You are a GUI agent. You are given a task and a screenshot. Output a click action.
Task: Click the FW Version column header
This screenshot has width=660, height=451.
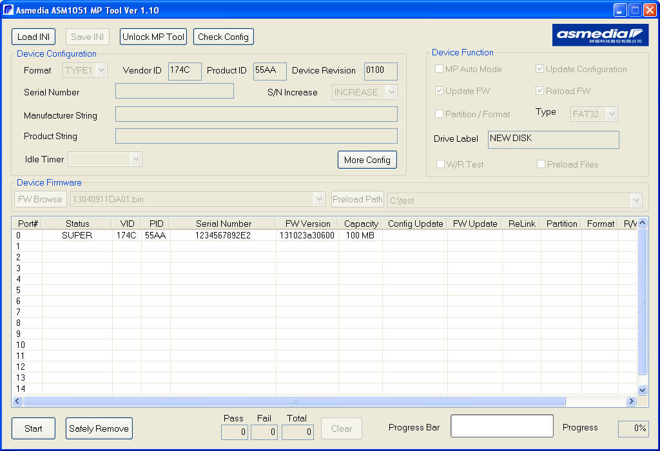tap(307, 224)
